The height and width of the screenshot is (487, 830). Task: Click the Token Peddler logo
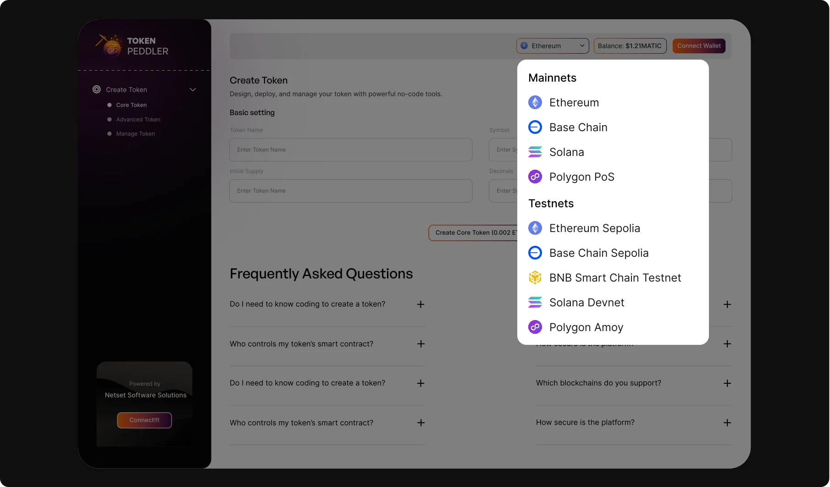coord(132,45)
